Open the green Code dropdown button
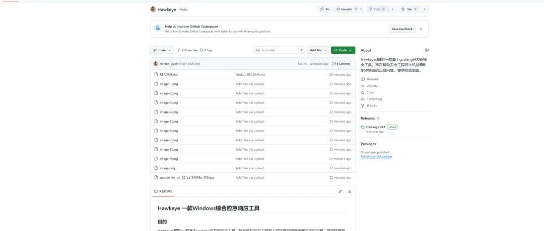 pyautogui.click(x=343, y=50)
